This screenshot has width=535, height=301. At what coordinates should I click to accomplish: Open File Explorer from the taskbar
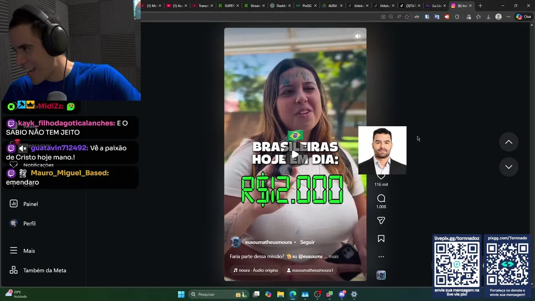280,294
